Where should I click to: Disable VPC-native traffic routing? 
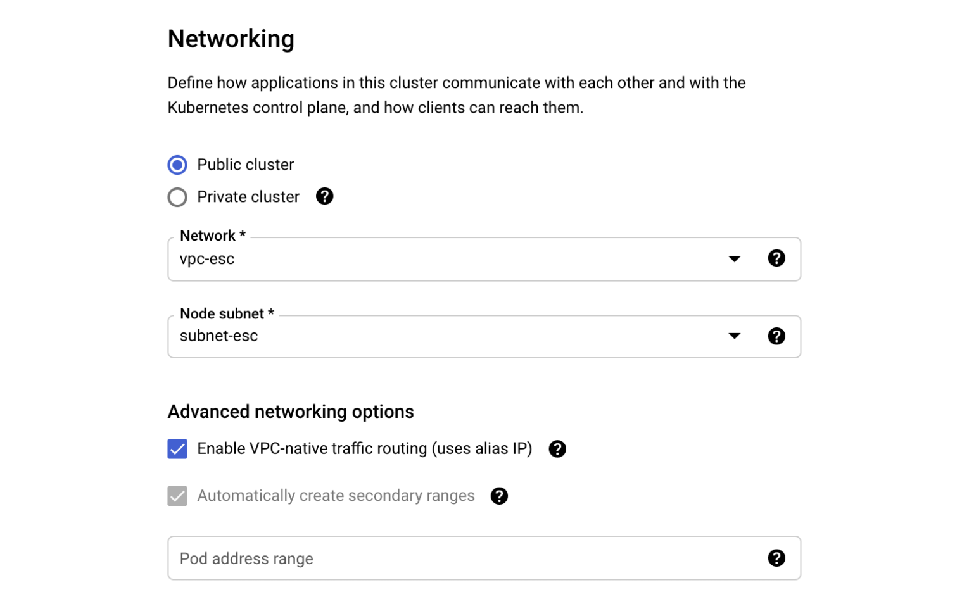pos(177,449)
